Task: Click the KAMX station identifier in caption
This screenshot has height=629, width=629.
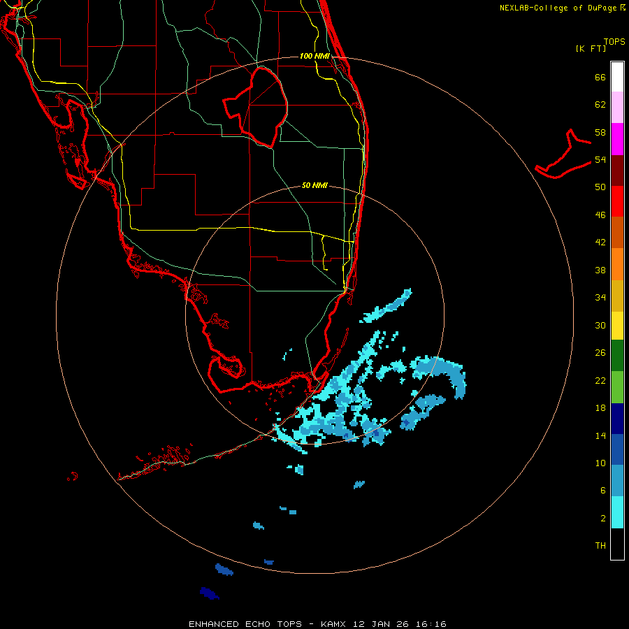Action: coord(335,624)
